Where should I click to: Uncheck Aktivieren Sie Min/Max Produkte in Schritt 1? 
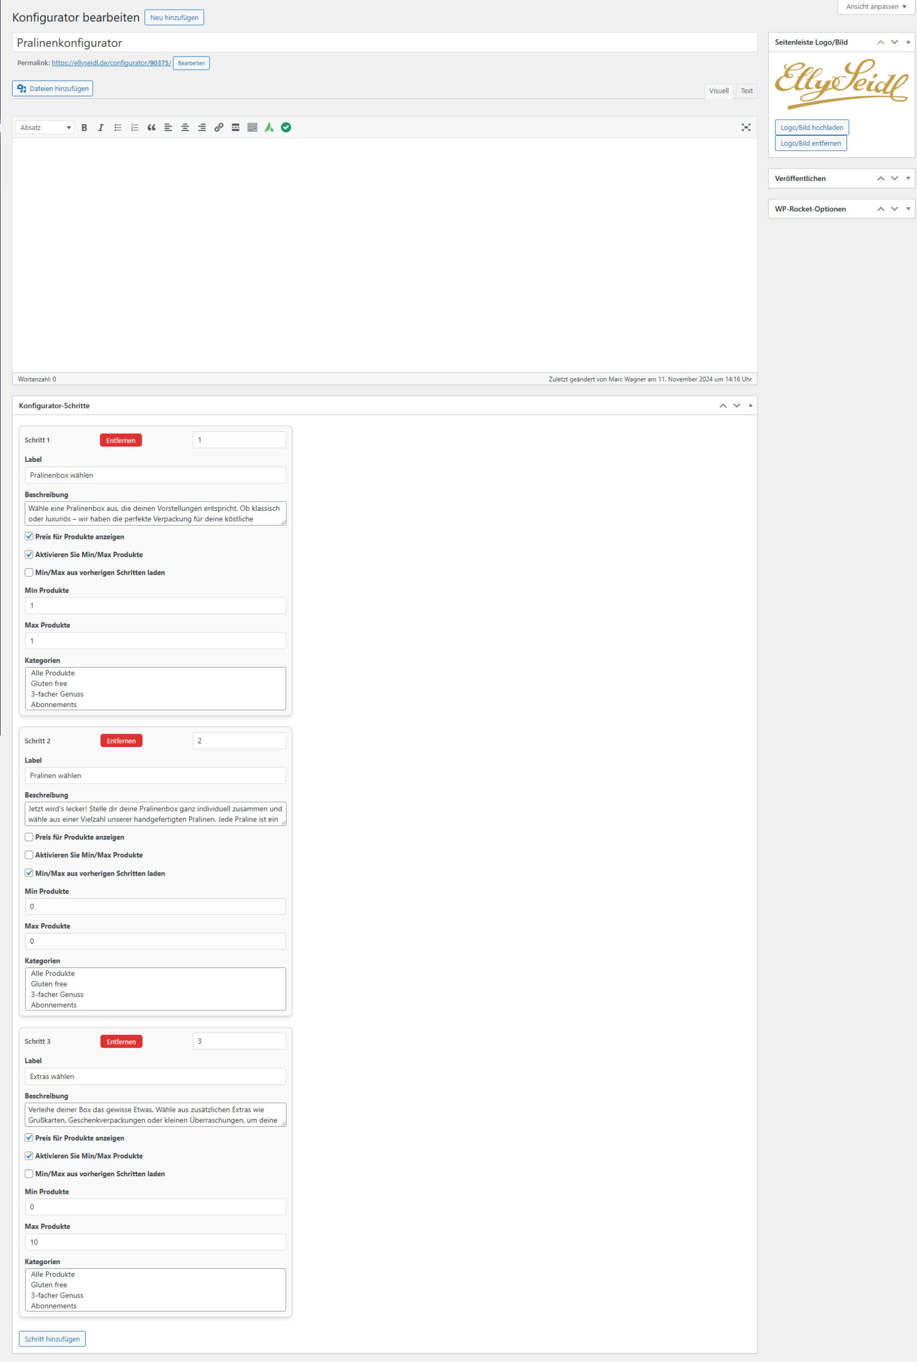pyautogui.click(x=29, y=554)
